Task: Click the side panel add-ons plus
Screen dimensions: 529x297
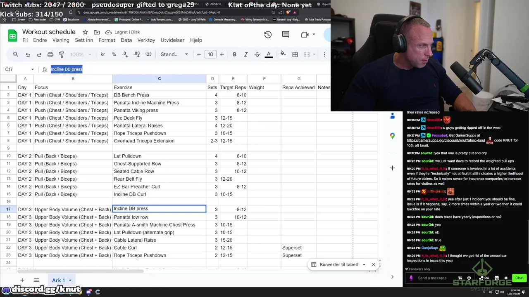Action: (x=392, y=168)
